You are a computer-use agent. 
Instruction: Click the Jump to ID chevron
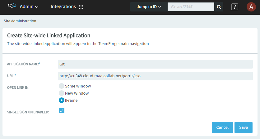click(160, 7)
